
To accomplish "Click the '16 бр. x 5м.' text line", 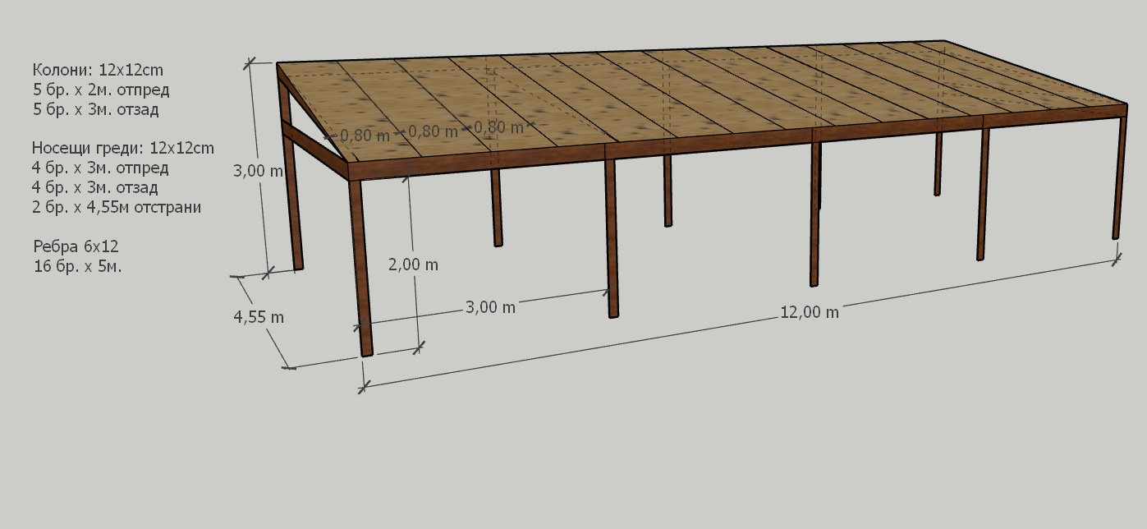I will click(77, 266).
